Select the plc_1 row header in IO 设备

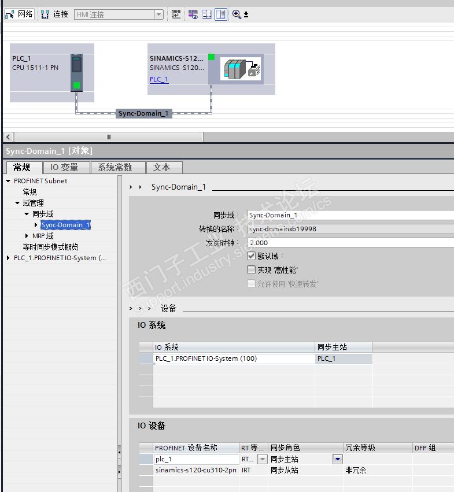[146, 460]
